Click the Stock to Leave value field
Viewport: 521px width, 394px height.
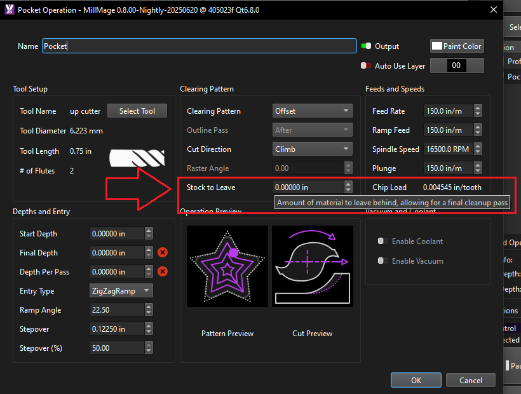pyautogui.click(x=308, y=187)
